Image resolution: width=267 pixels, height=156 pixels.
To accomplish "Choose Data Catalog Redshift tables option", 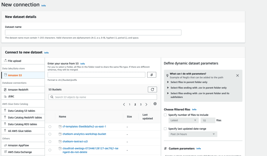I will coord(23,118).
